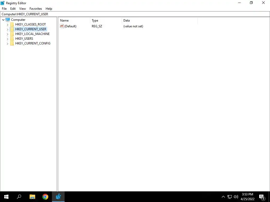
Task: Click the HKEY_CLASSES_ROOT folder icon
Action: coord(12,24)
